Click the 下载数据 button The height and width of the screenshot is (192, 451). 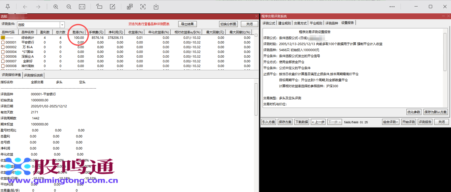[x=302, y=122]
